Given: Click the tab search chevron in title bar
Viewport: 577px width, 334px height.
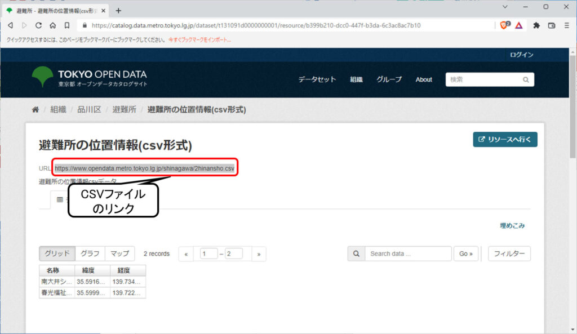Looking at the screenshot, I should [505, 7].
